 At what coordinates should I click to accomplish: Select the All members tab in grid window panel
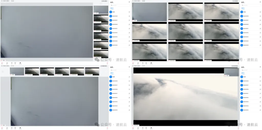(x=242, y=8)
